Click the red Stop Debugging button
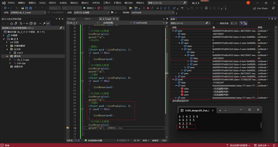Viewport: 278px width, 147px height. 148,8
